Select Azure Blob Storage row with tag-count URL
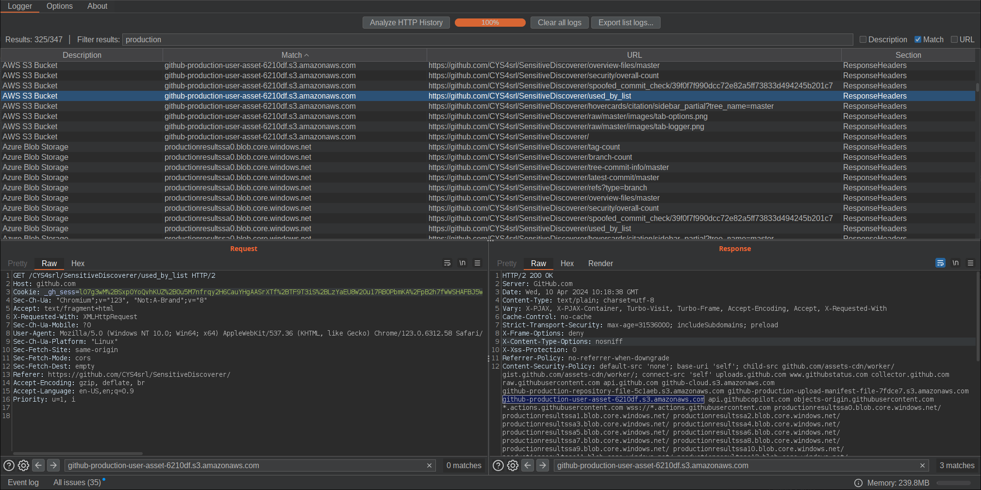Viewport: 981px width, 490px height. (x=488, y=147)
